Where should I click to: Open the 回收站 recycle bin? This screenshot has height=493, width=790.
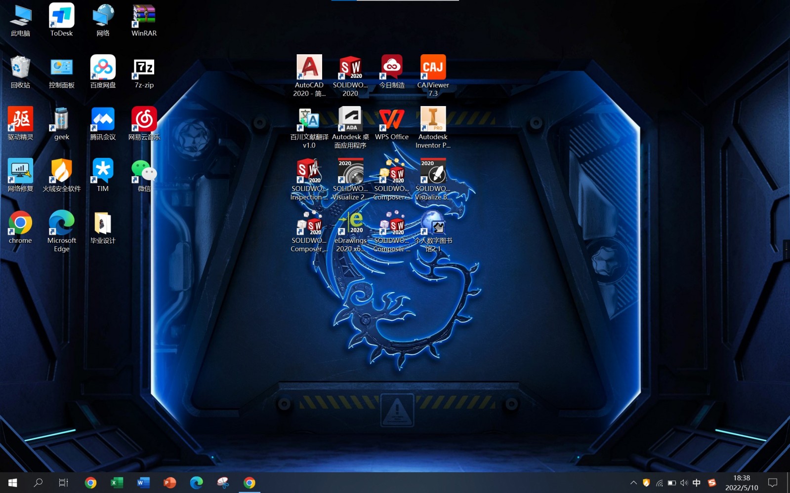click(x=20, y=72)
